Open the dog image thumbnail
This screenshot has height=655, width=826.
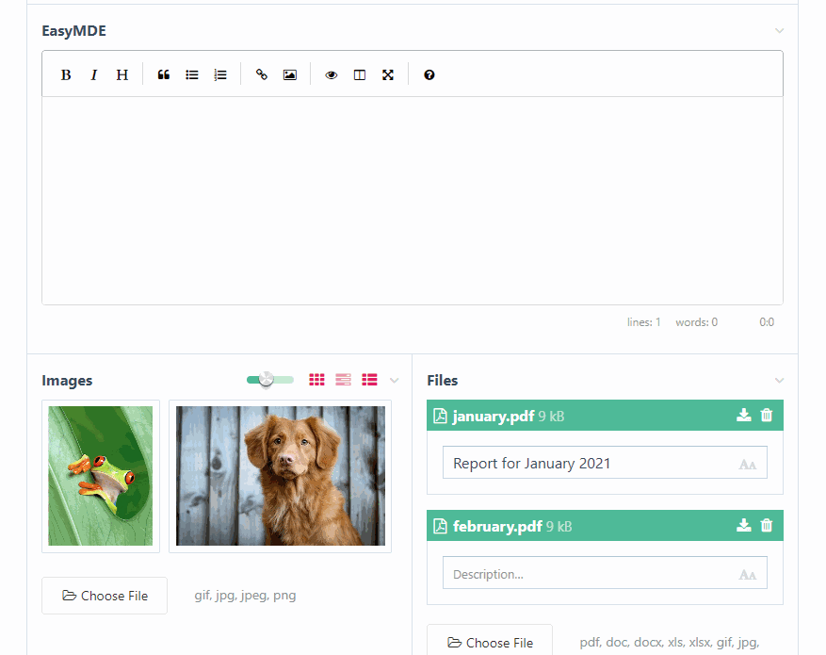[x=281, y=476]
